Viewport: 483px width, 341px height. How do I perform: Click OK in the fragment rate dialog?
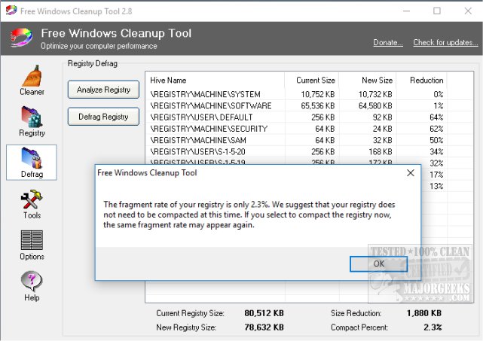click(x=379, y=263)
